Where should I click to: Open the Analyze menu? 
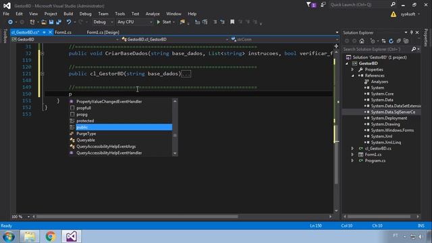(x=153, y=13)
